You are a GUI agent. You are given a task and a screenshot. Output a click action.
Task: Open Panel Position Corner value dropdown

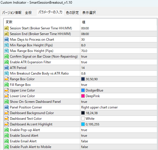pyautogui.click(x=119, y=107)
